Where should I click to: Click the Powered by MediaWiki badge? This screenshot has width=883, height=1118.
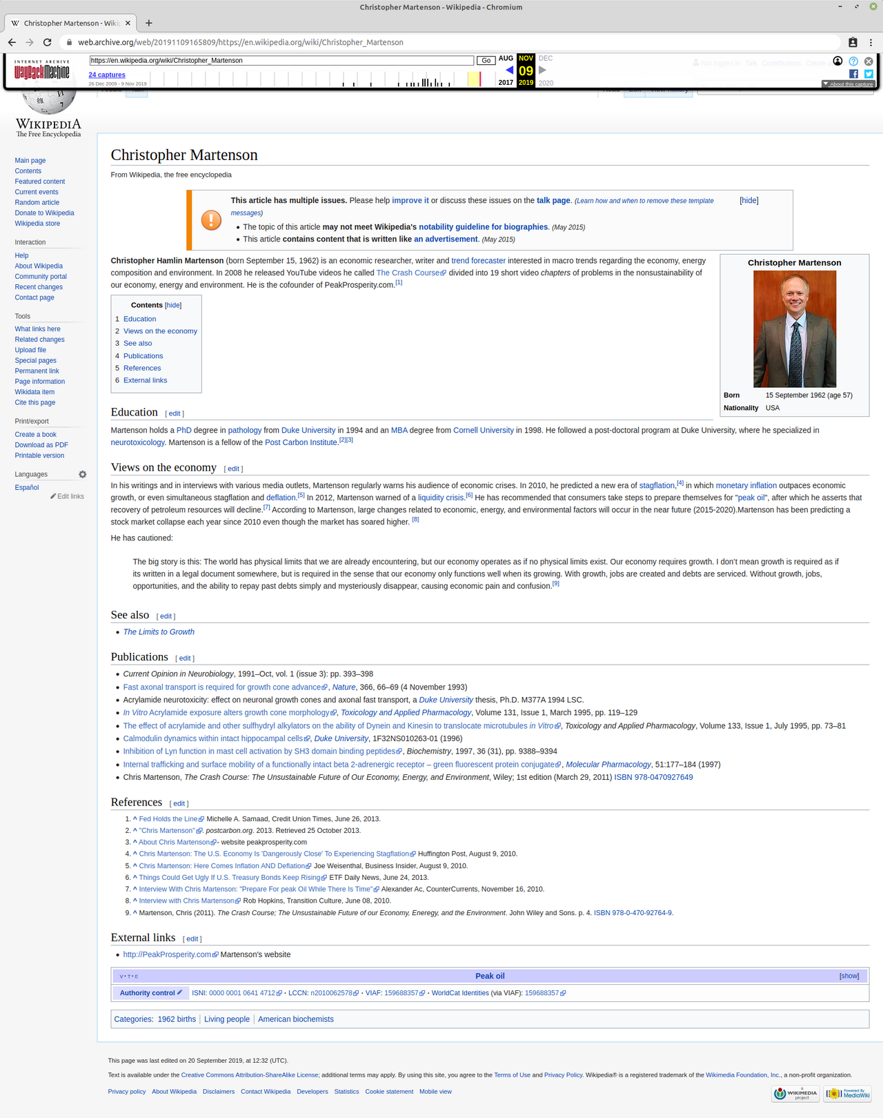pyautogui.click(x=848, y=1093)
